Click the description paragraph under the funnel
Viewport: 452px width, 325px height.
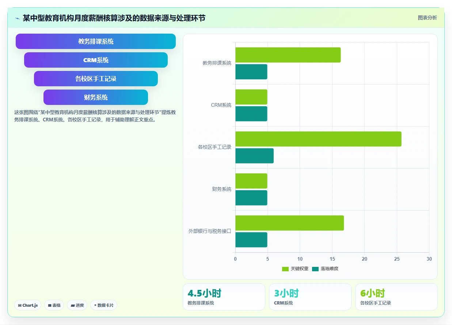tap(95, 116)
